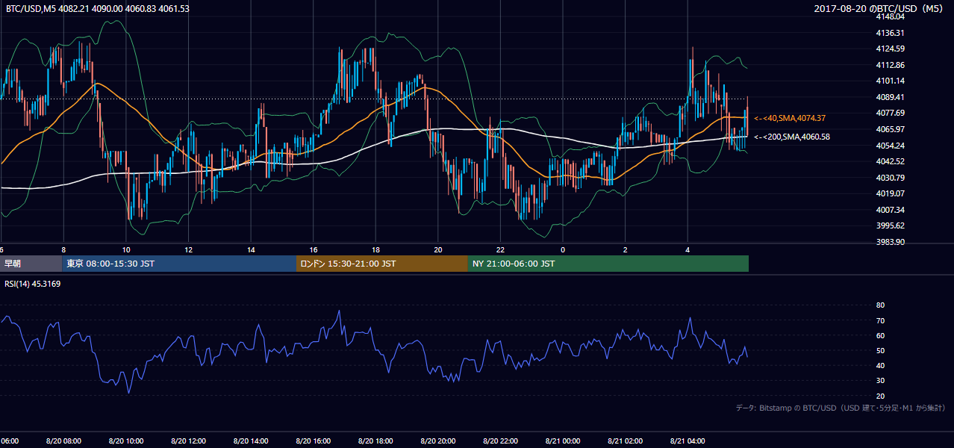Image resolution: width=954 pixels, height=448 pixels.
Task: Click the 4054.24 price axis label
Action: [x=891, y=146]
